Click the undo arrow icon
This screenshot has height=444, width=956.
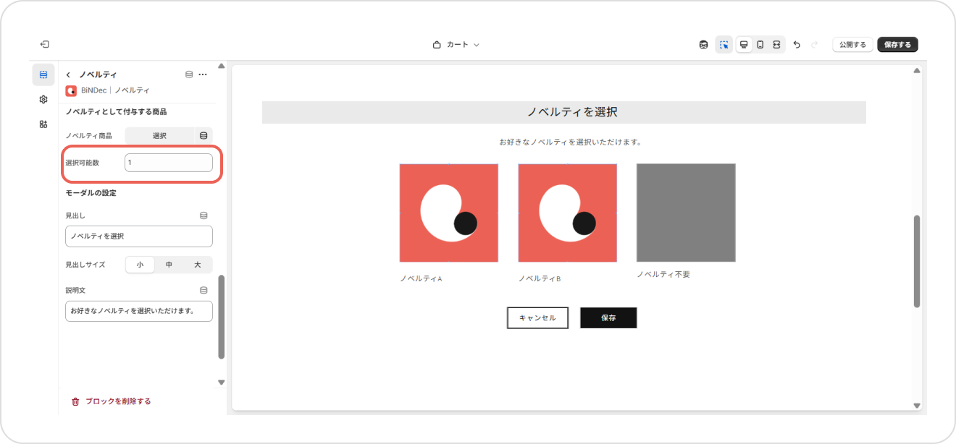pyautogui.click(x=797, y=45)
